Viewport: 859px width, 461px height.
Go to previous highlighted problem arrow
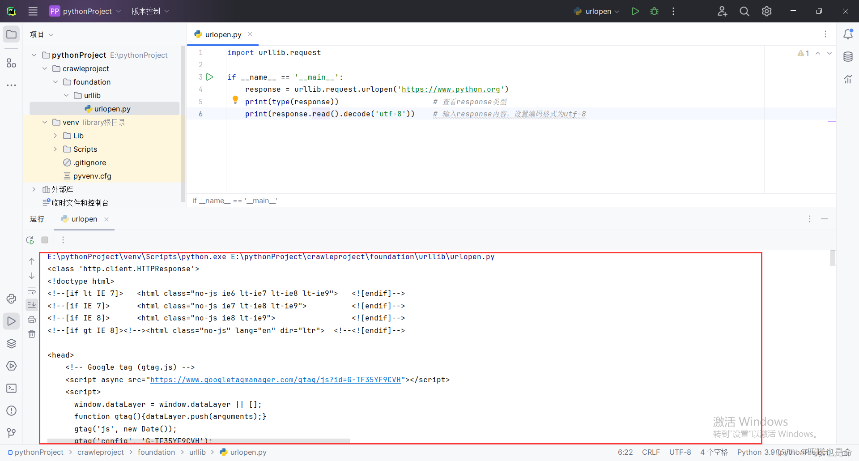pos(818,53)
